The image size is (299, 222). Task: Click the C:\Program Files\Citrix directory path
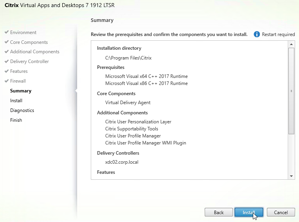pos(128,58)
